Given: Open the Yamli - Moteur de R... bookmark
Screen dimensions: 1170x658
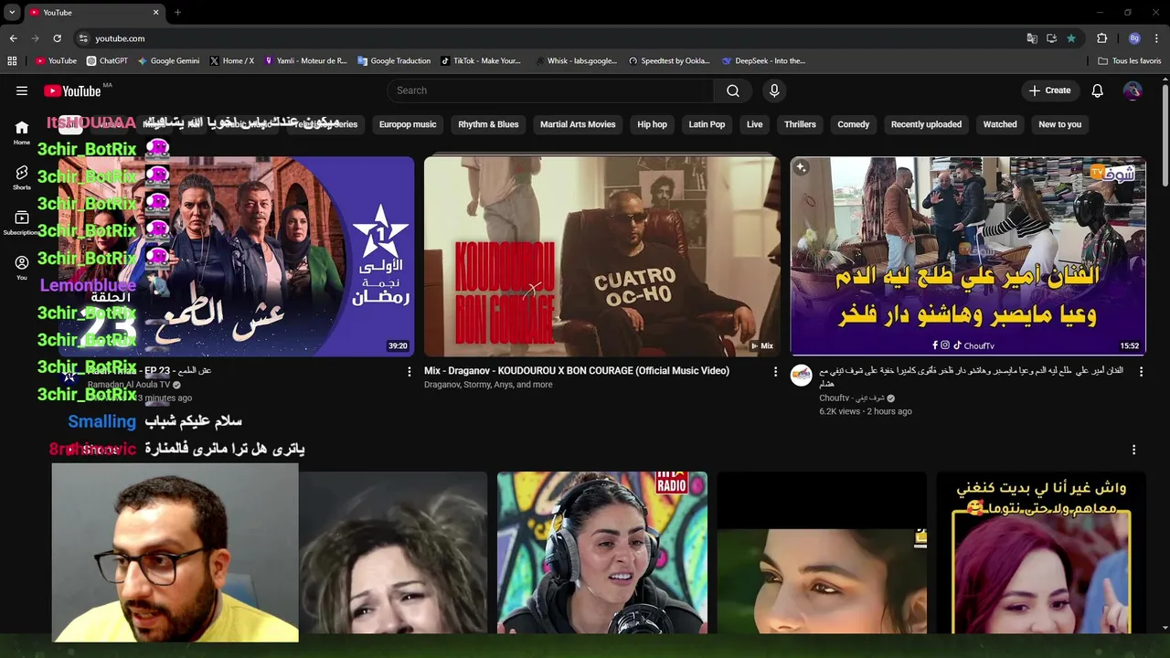Looking at the screenshot, I should click(305, 61).
